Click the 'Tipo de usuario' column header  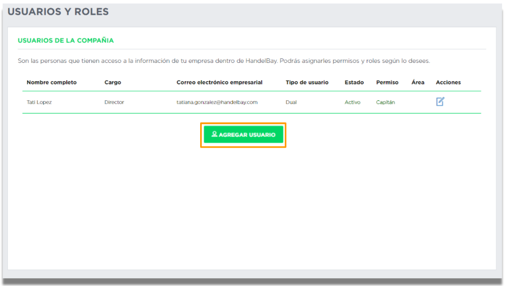tap(307, 82)
